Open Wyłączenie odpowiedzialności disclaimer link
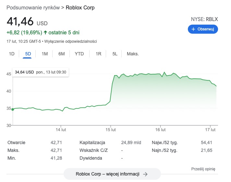 [x=71, y=41]
